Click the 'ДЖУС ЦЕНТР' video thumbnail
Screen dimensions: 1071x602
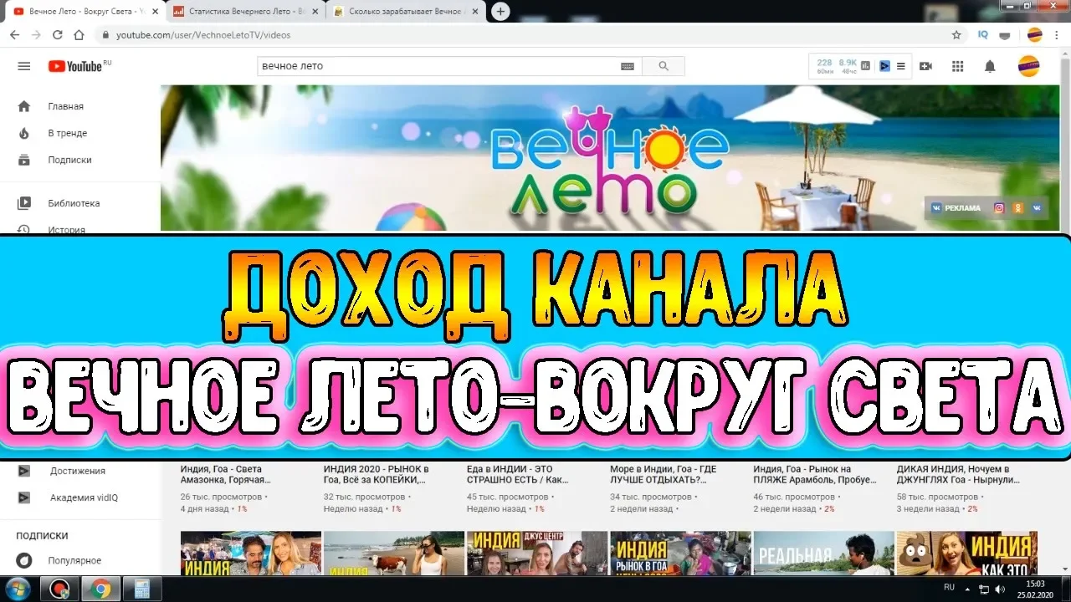[537, 554]
